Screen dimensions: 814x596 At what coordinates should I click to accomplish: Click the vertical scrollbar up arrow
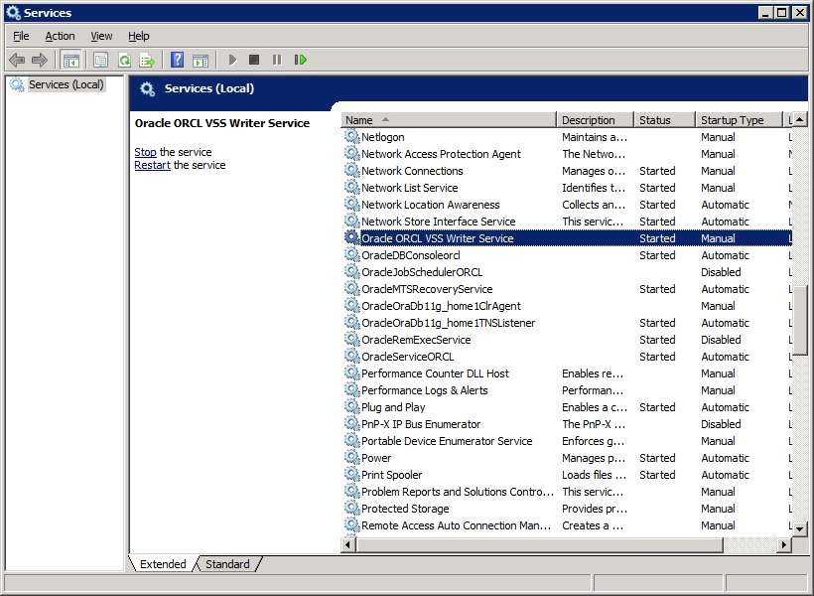(799, 119)
